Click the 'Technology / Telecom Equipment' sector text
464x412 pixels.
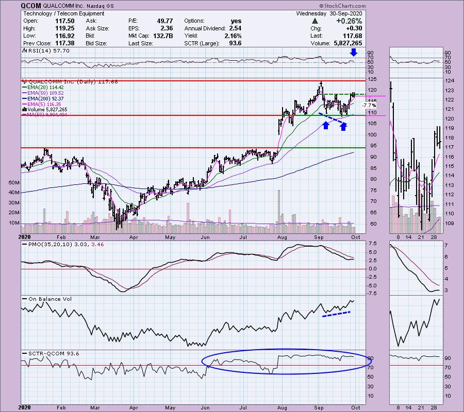[63, 13]
